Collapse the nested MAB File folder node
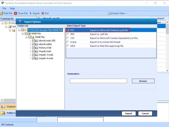 point(27,37)
